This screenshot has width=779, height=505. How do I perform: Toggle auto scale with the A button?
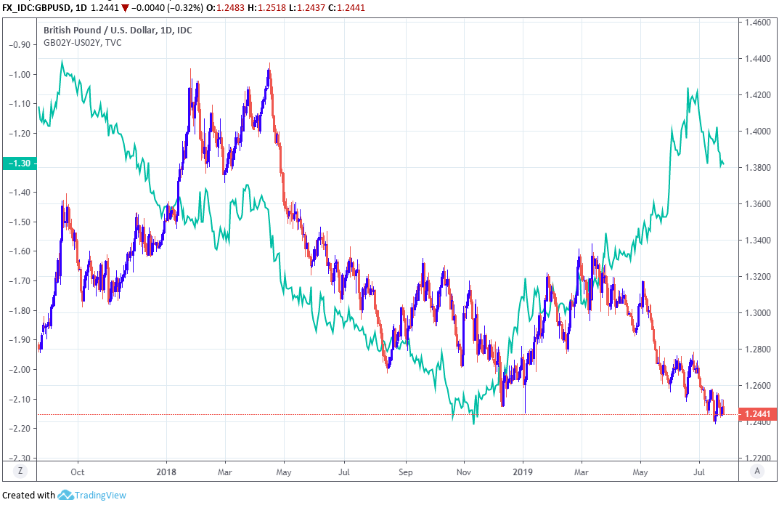758,471
